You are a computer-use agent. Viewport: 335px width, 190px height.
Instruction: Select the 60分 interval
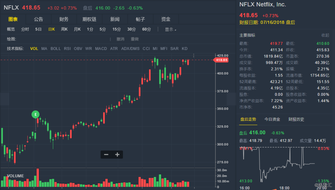(147, 29)
